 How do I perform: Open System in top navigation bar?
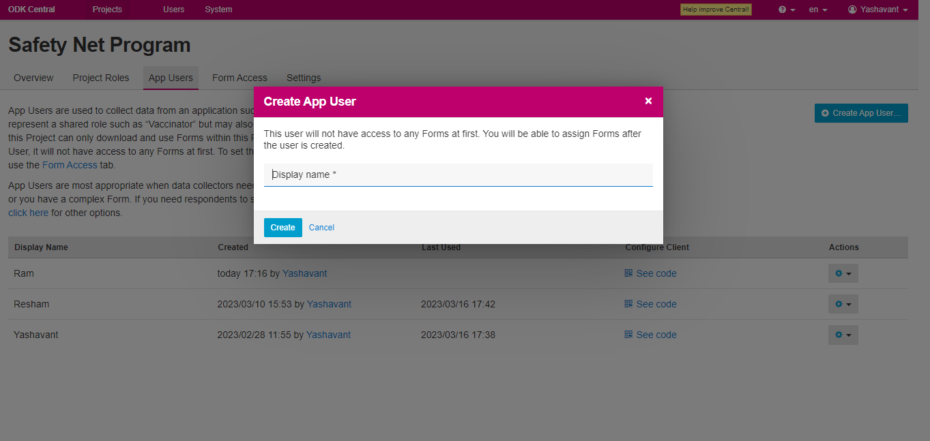[218, 10]
